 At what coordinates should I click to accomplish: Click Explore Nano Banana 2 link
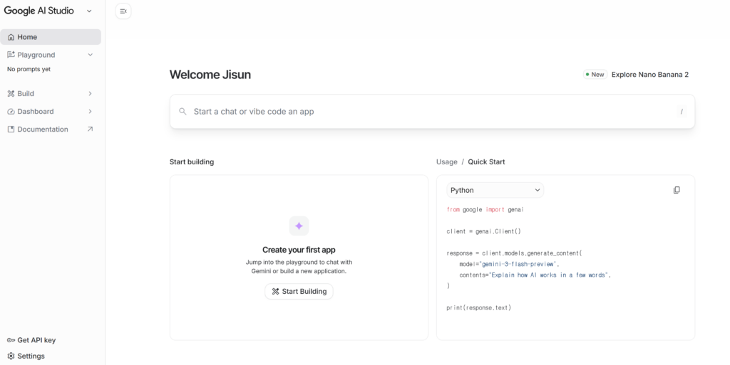coord(650,75)
